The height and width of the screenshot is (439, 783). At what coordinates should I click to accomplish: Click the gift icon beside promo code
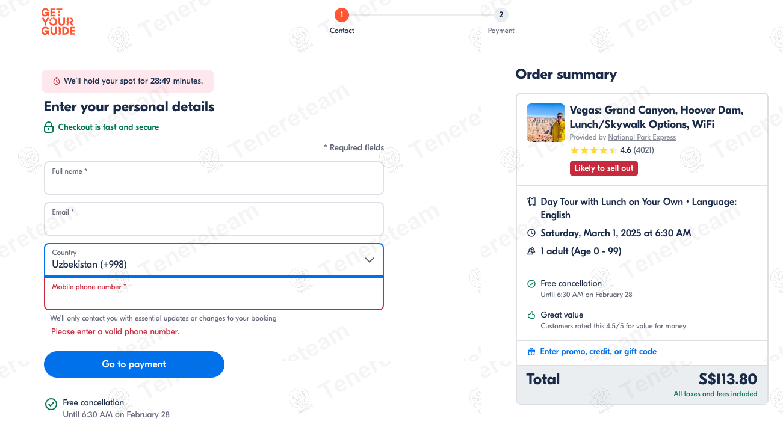pos(531,352)
